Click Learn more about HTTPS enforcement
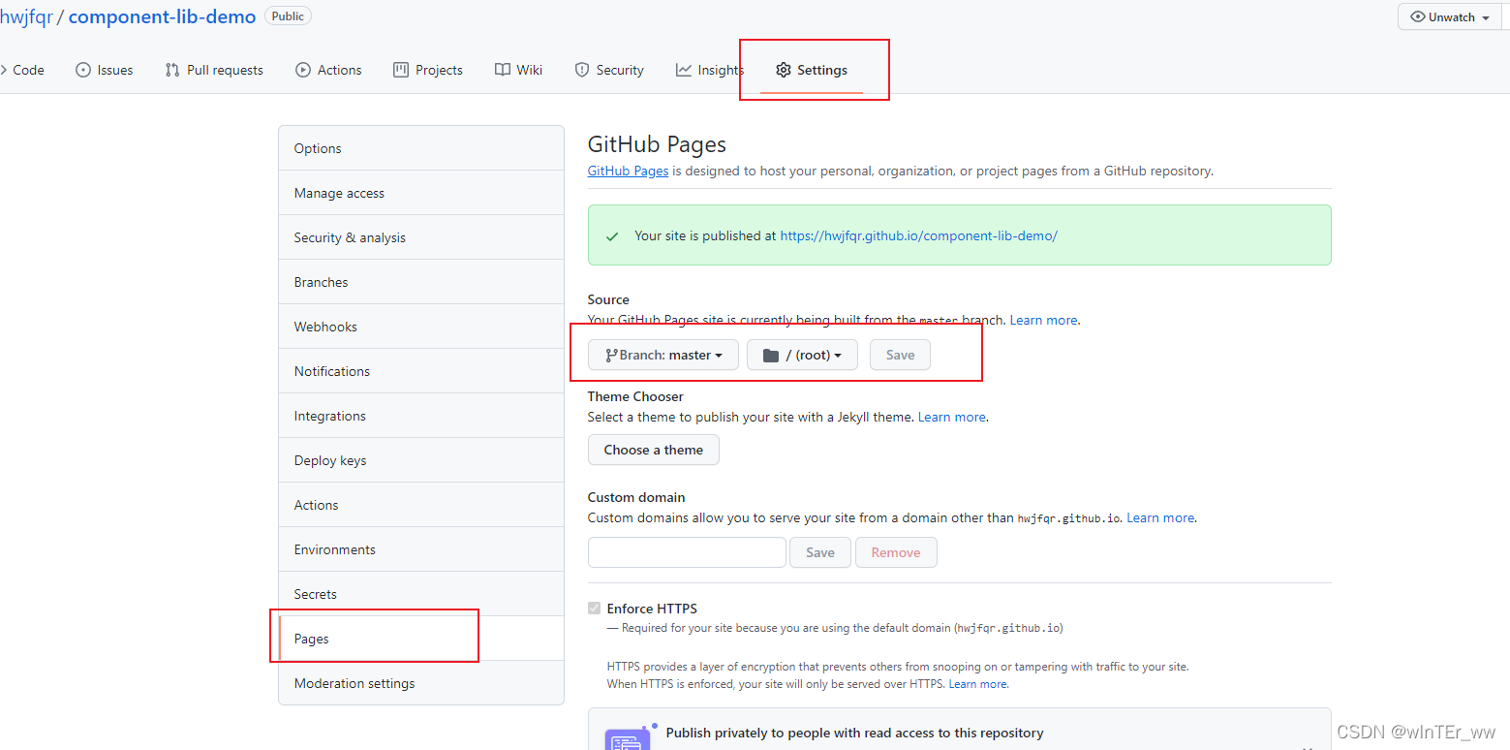Screen dimensions: 1510x750 pyautogui.click(x=978, y=684)
